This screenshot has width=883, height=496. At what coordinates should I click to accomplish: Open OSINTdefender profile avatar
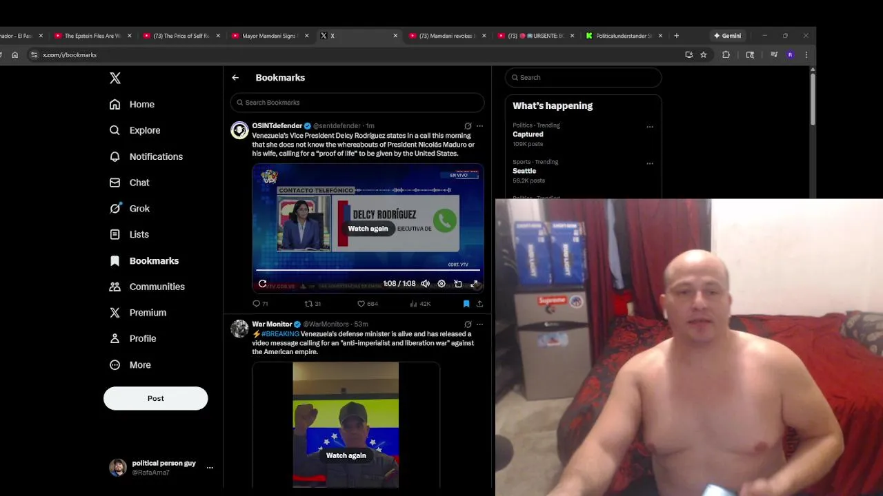coord(239,130)
